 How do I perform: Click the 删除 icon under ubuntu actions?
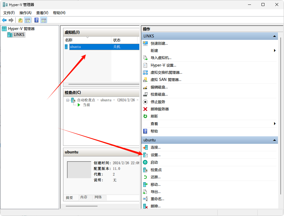tap(145, 206)
